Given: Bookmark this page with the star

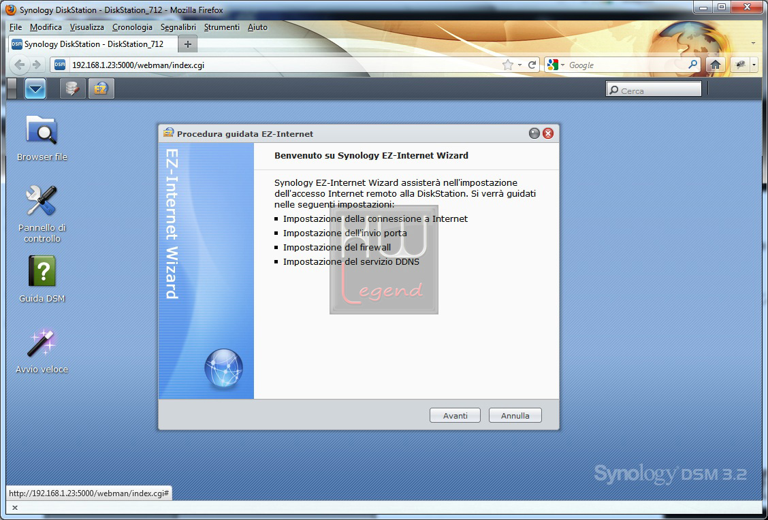Looking at the screenshot, I should click(508, 65).
